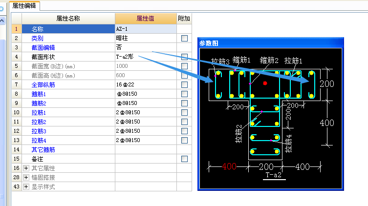Toggle the 附加 checkbox for 拉筋1
368x206 pixels.
(184, 112)
